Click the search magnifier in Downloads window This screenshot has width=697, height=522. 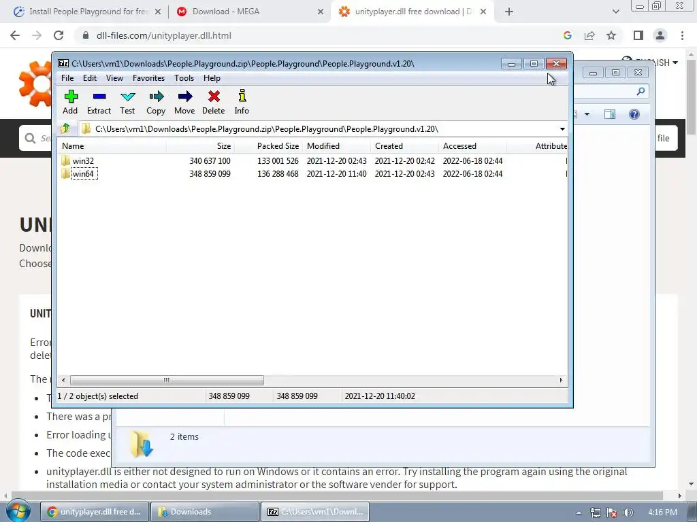point(641,91)
